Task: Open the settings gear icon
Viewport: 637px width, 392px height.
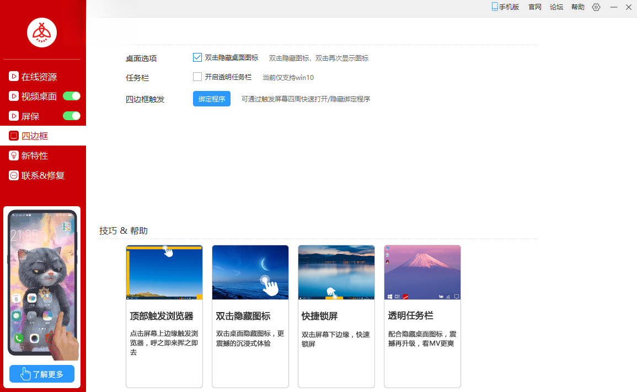Action: coord(596,7)
